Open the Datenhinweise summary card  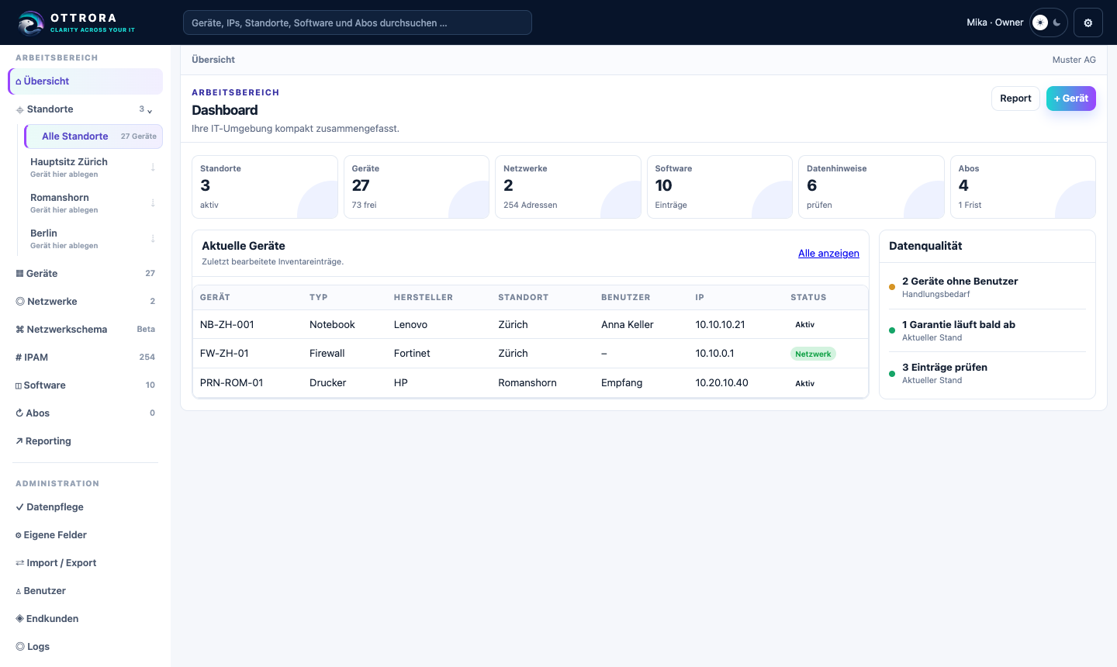tap(871, 187)
